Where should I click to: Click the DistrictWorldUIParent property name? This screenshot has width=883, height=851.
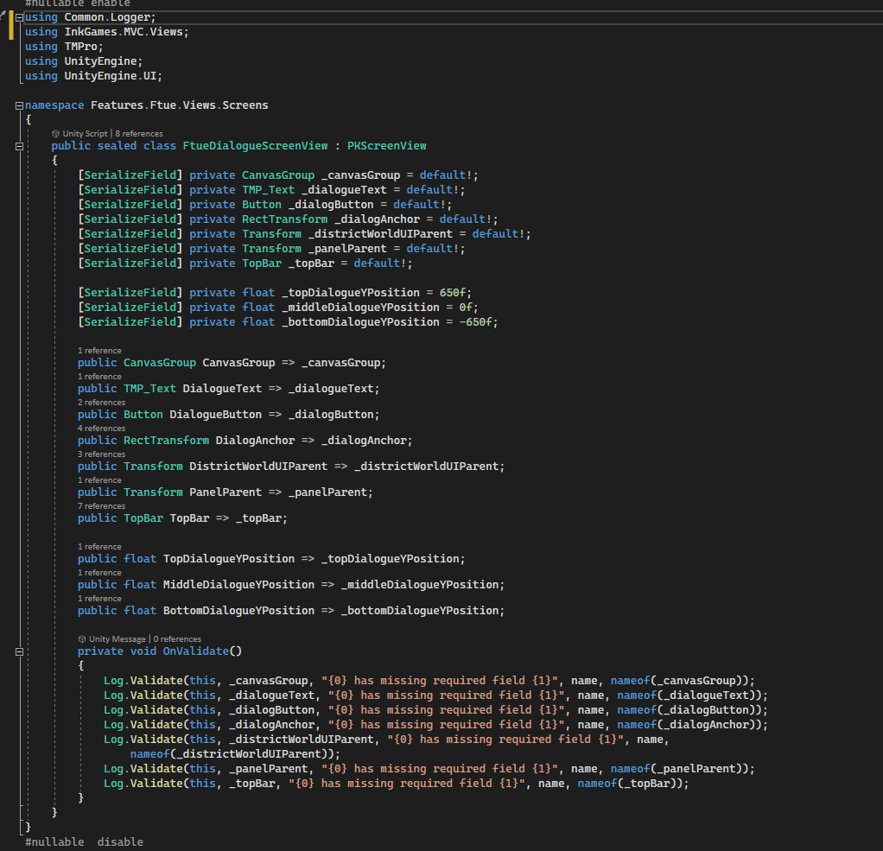click(258, 467)
